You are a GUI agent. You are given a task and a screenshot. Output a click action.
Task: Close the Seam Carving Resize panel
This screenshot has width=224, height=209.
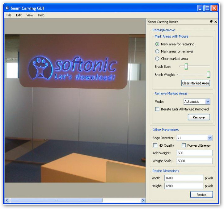point(216,22)
